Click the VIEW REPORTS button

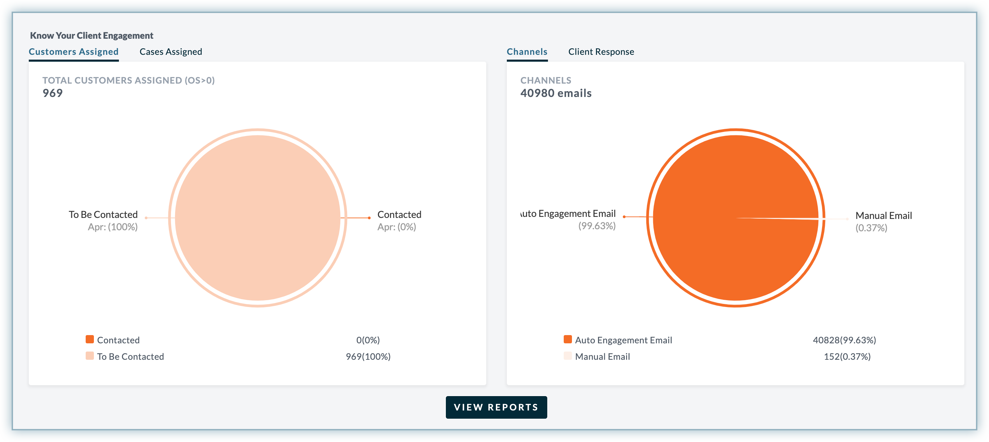pyautogui.click(x=496, y=407)
